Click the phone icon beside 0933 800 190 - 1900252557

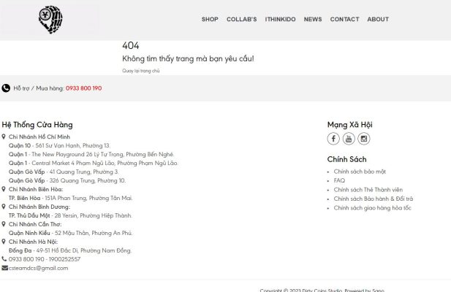point(4,259)
